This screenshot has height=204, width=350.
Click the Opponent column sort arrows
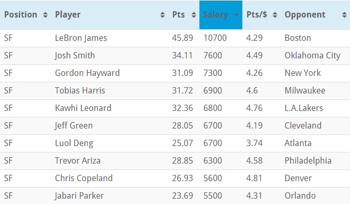[x=344, y=15]
